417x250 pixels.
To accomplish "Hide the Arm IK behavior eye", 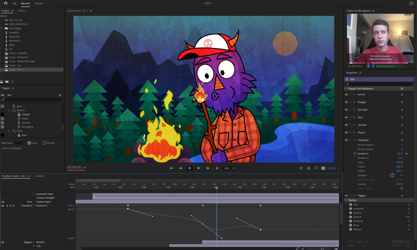I will click(346, 95).
